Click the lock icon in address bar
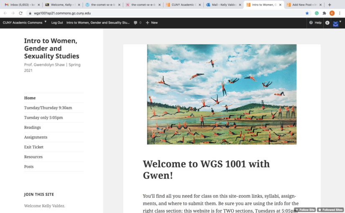The height and width of the screenshot is (213, 345). click(x=30, y=13)
